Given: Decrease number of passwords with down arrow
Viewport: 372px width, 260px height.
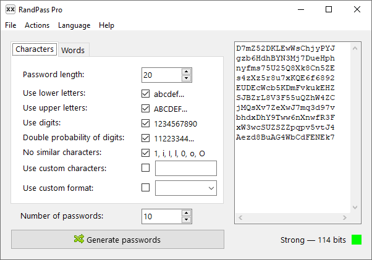Looking at the screenshot, I should coord(187,220).
